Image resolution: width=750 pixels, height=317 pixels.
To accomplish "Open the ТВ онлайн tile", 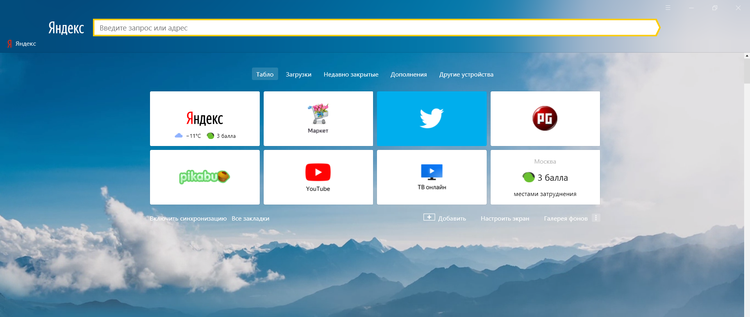I will click(432, 177).
